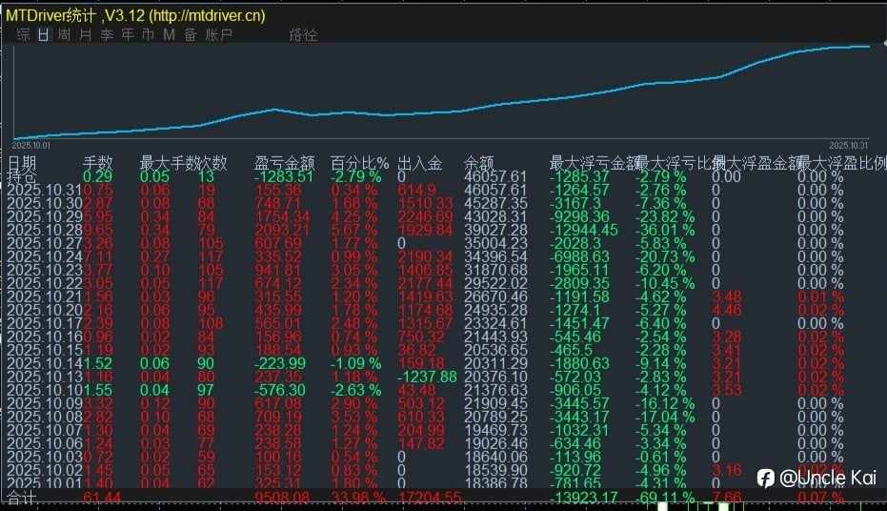Click the 百分比% column header
Image resolution: width=887 pixels, height=511 pixels.
tap(360, 163)
